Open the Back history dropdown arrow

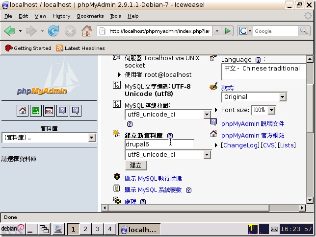click(20, 31)
